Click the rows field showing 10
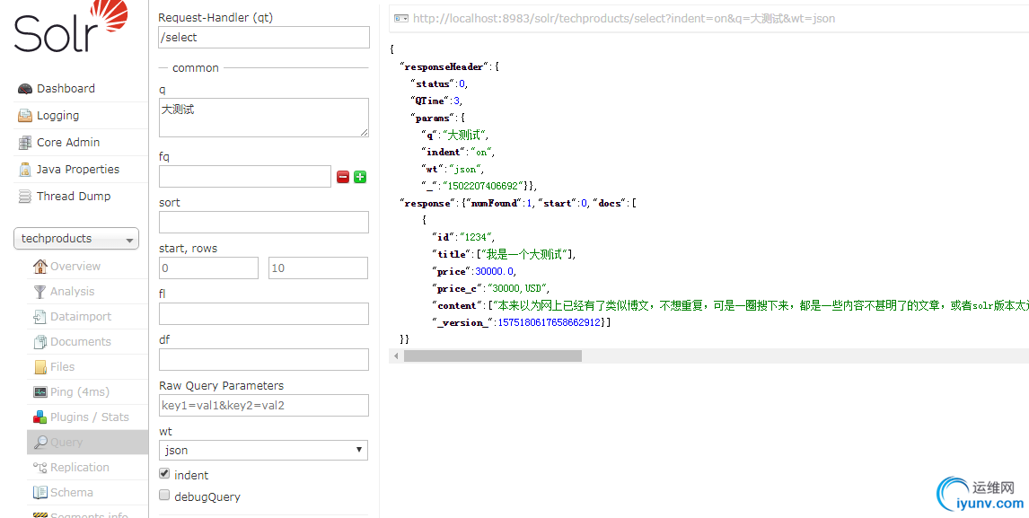The width and height of the screenshot is (1029, 518). 318,268
